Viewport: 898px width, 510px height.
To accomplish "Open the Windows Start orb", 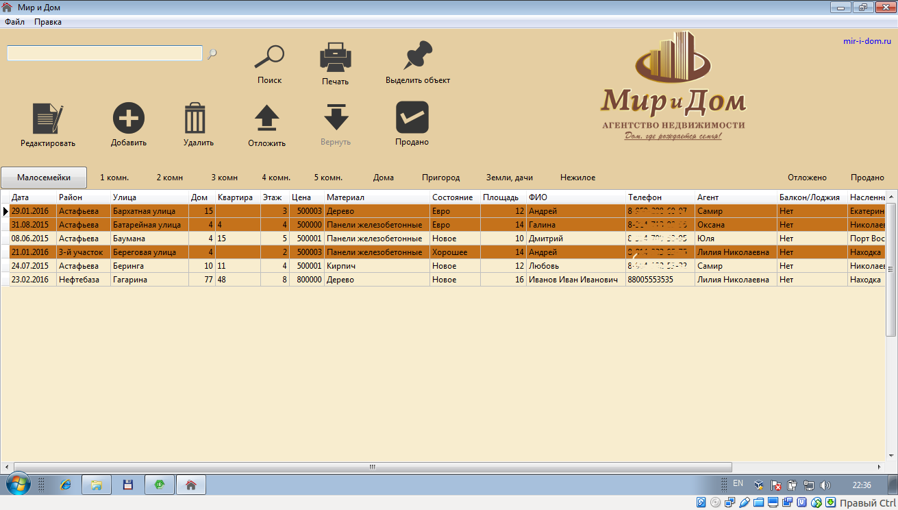I will click(18, 485).
